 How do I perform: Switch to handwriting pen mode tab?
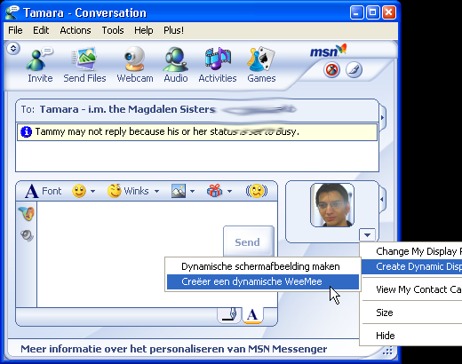pos(229,315)
